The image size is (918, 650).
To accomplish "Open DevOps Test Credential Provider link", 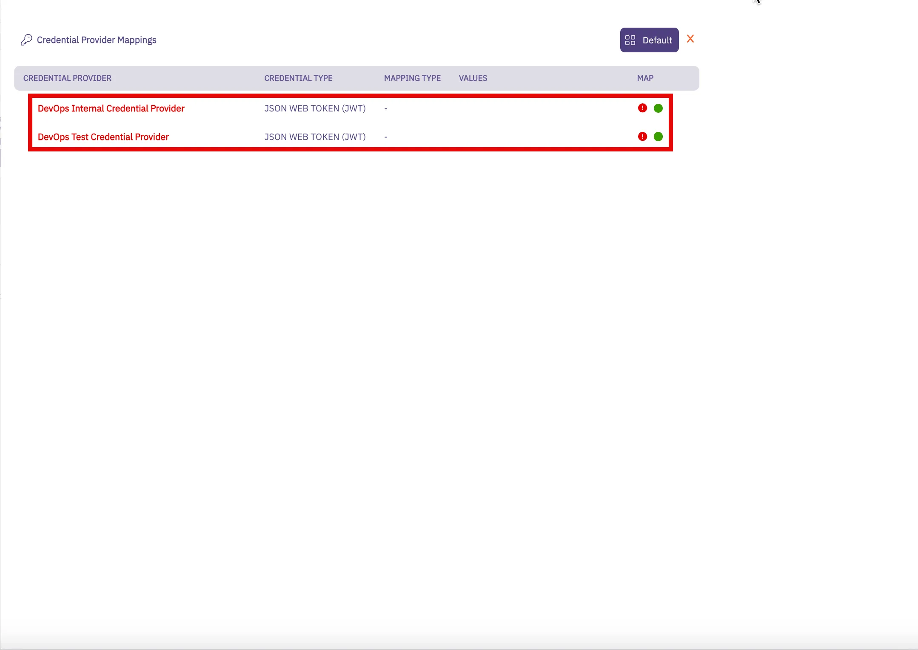I will tap(103, 137).
